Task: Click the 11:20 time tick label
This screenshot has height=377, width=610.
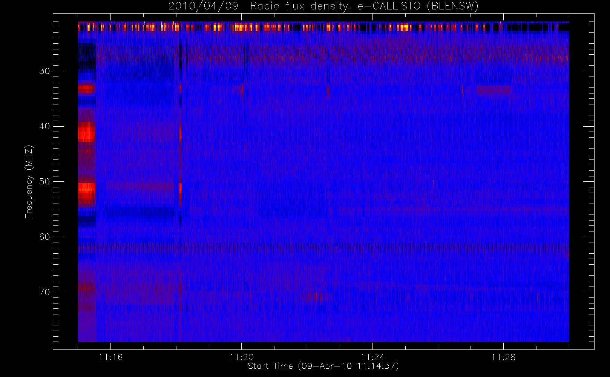Action: [x=242, y=357]
